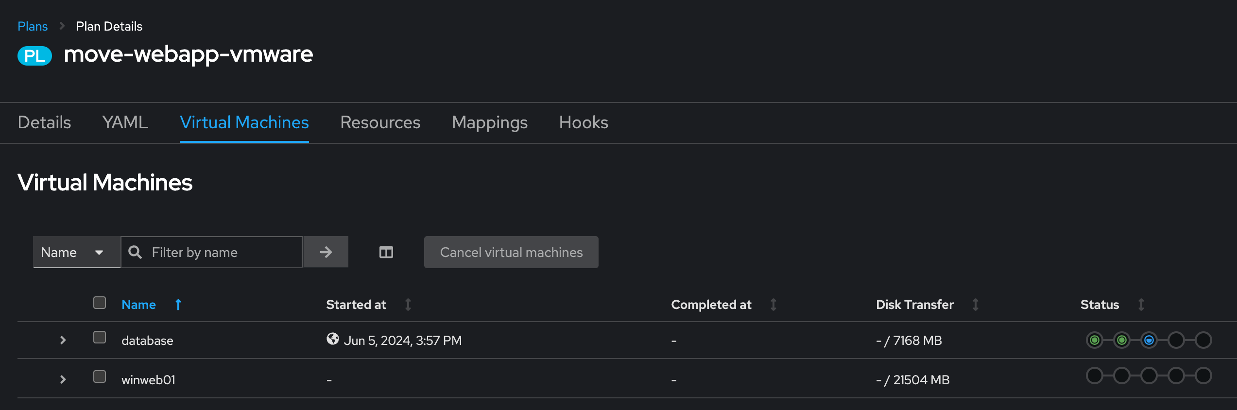Image resolution: width=1237 pixels, height=410 pixels.
Task: Expand the winweb01 row details
Action: pyautogui.click(x=63, y=379)
